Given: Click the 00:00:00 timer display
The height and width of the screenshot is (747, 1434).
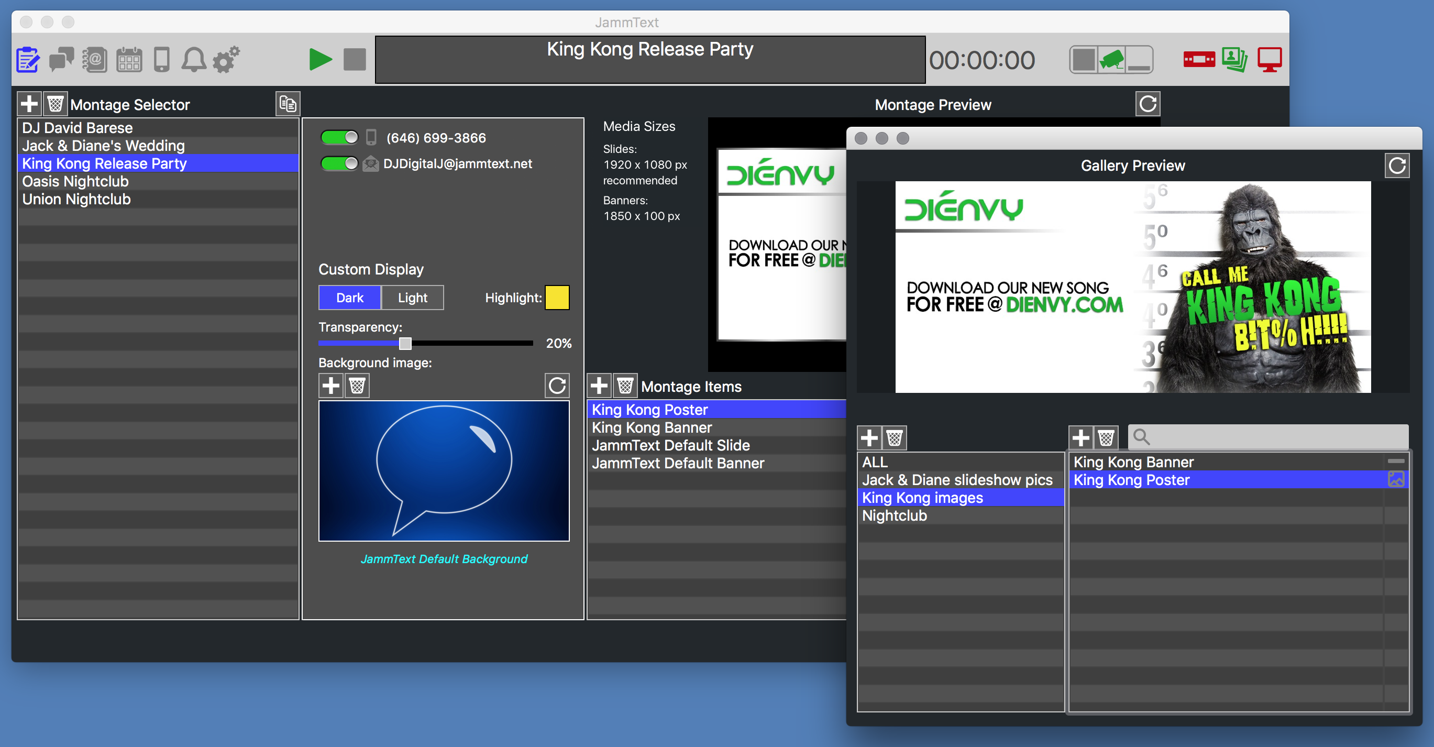Looking at the screenshot, I should pos(982,60).
